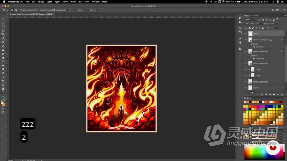Select the Clone Stamp tool
The height and width of the screenshot is (161, 287).
tap(3, 50)
